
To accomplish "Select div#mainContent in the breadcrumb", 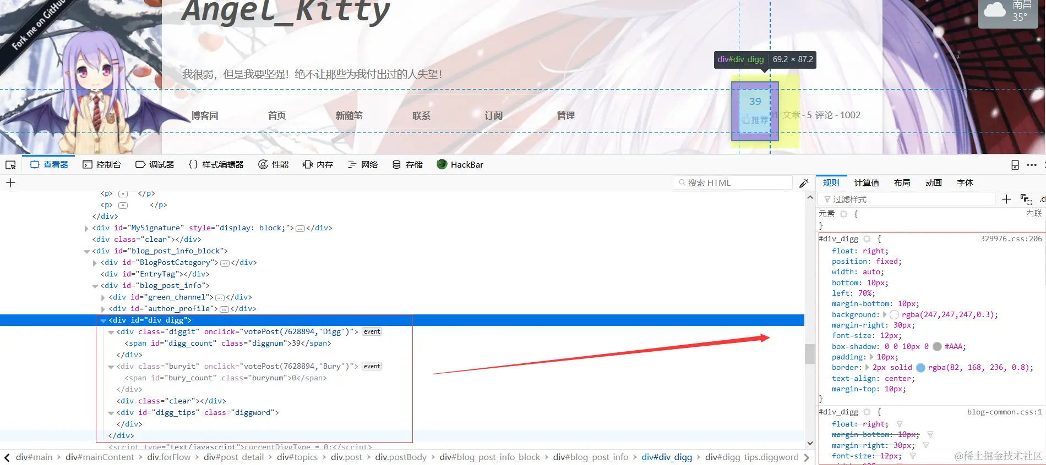I will tap(100, 457).
